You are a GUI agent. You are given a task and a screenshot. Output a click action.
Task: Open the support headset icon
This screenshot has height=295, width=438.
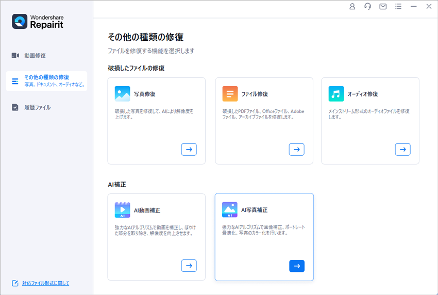(x=367, y=7)
